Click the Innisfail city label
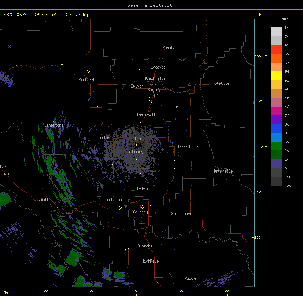This screenshot has width=303, height=296. [x=146, y=115]
